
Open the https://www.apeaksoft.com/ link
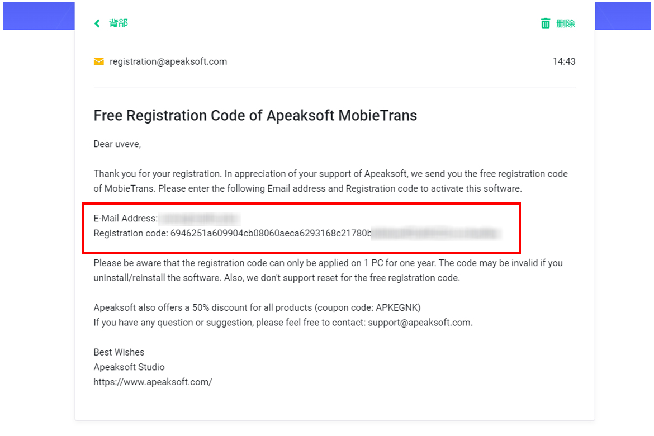(x=153, y=382)
